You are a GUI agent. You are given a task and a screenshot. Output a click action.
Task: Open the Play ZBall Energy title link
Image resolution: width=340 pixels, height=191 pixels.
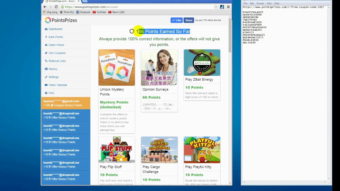199,79
